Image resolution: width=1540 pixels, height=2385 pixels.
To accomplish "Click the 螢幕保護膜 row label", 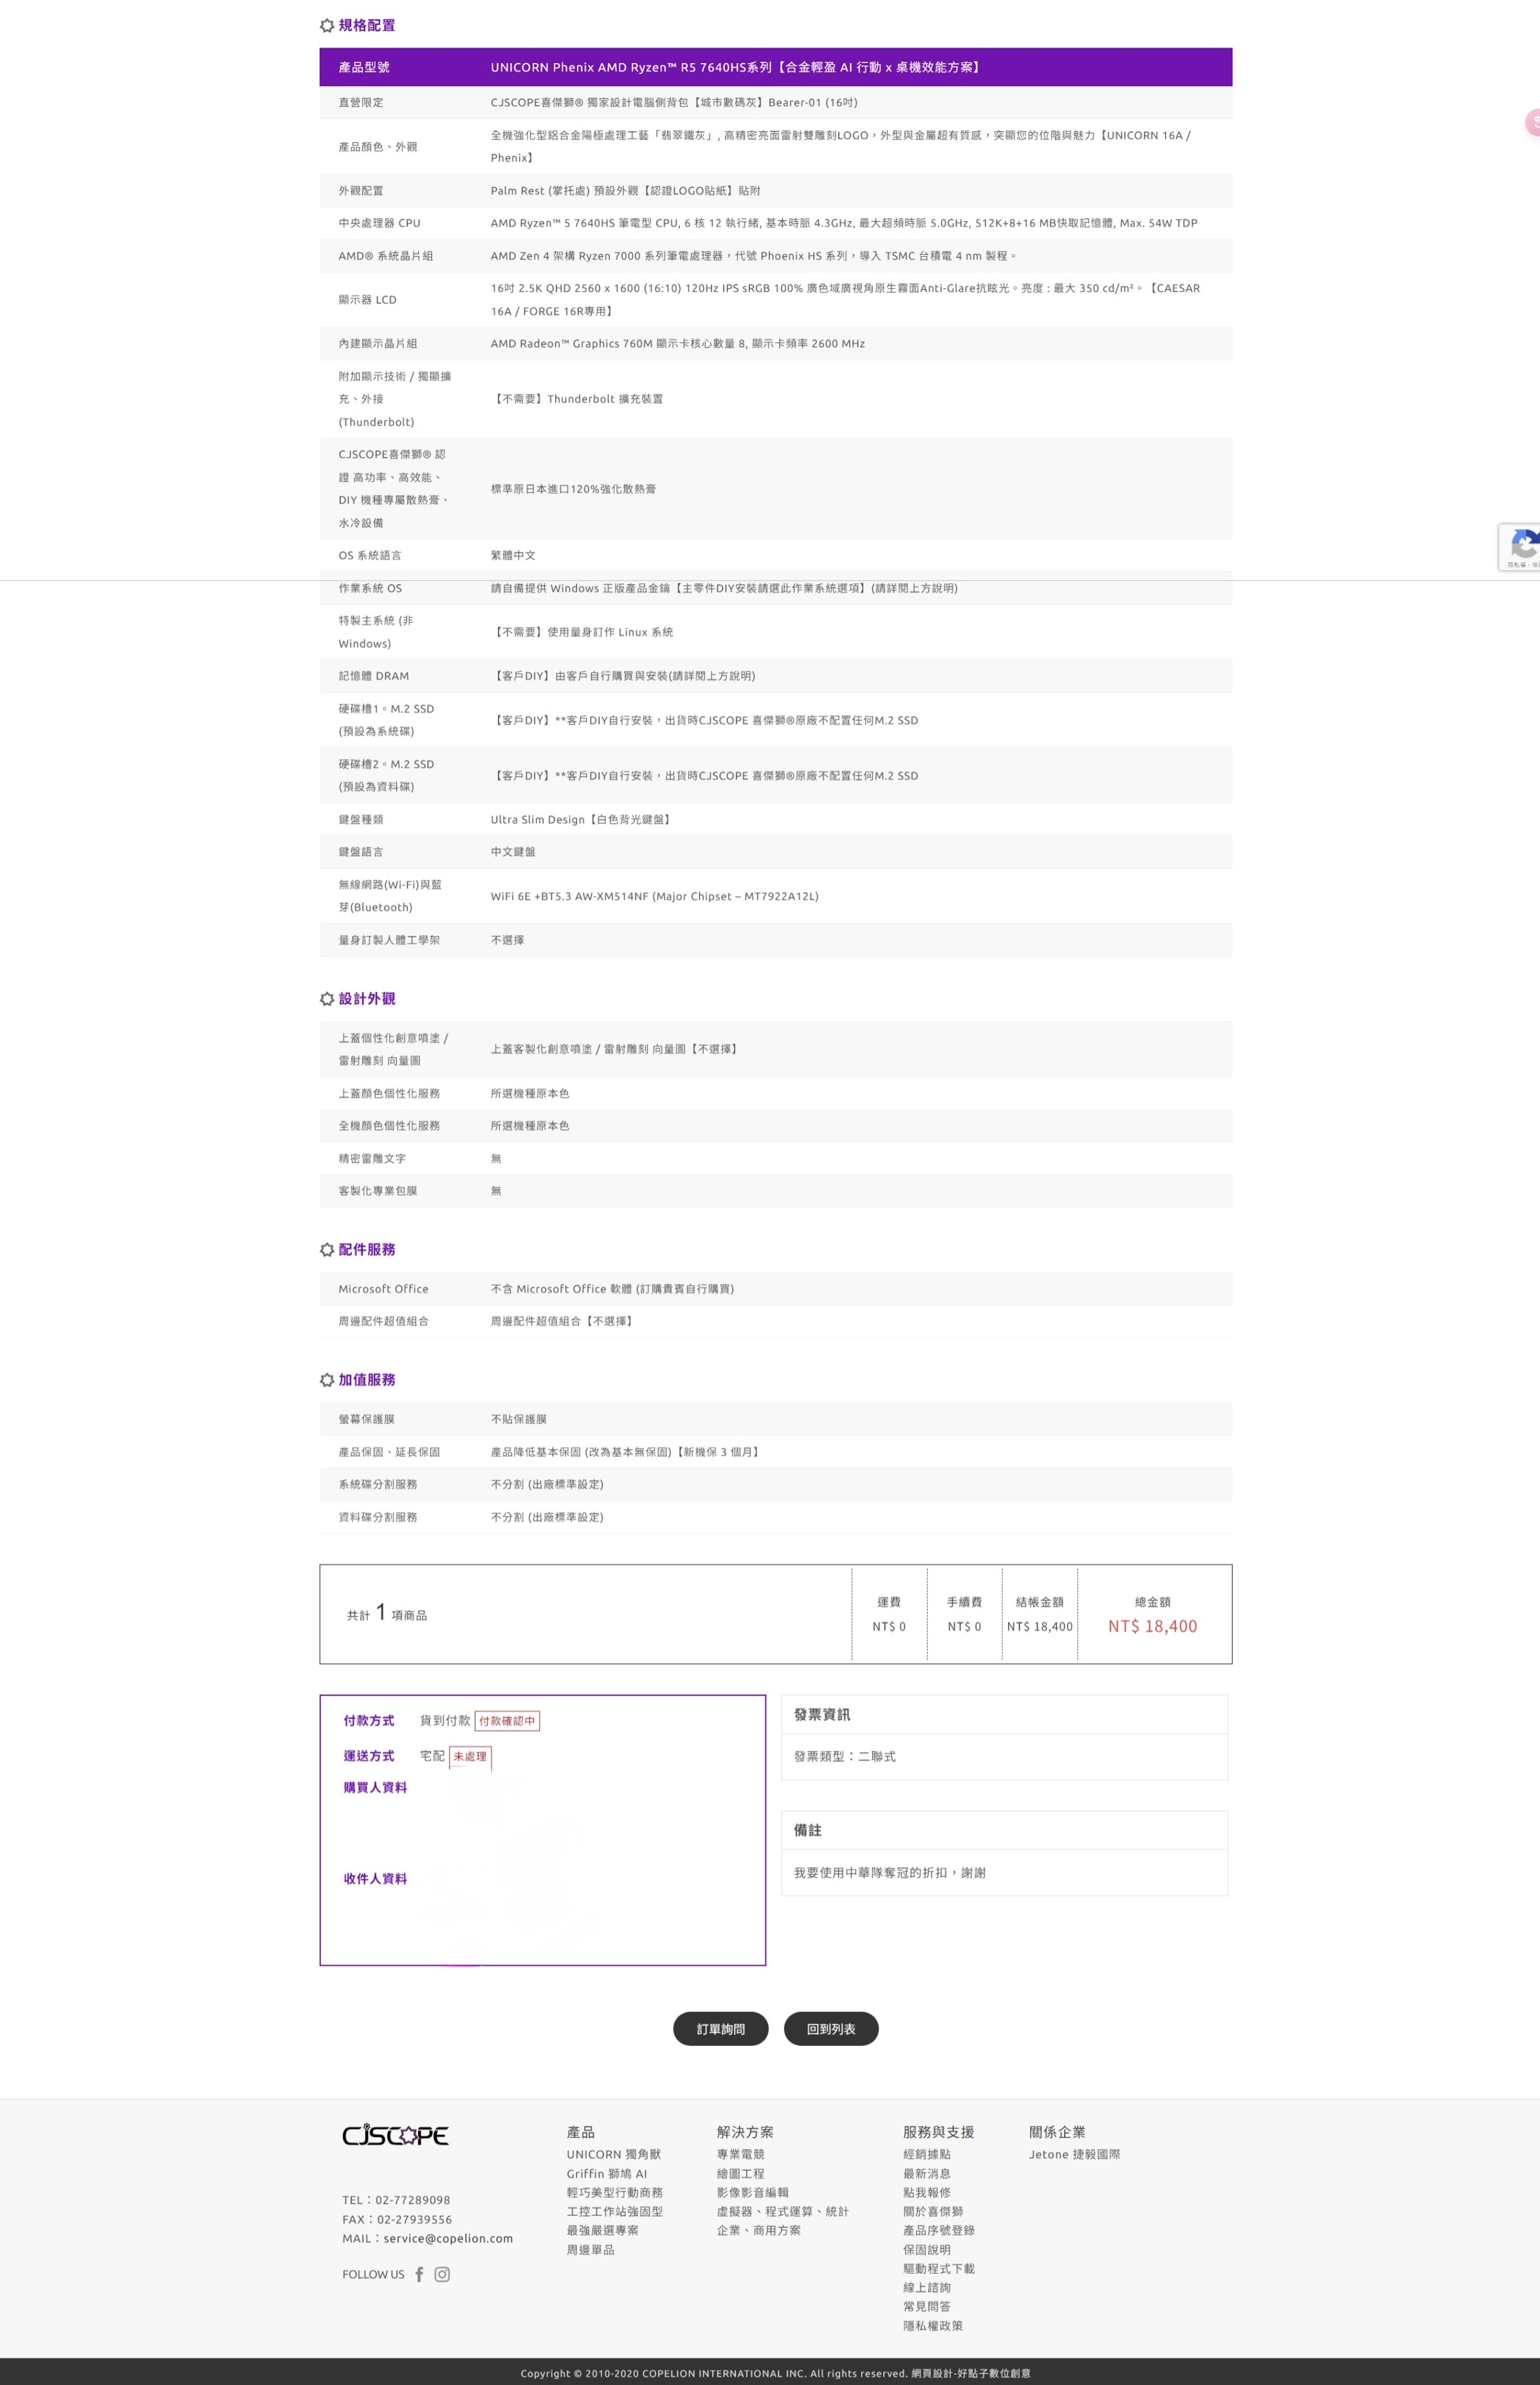I will (x=366, y=1420).
